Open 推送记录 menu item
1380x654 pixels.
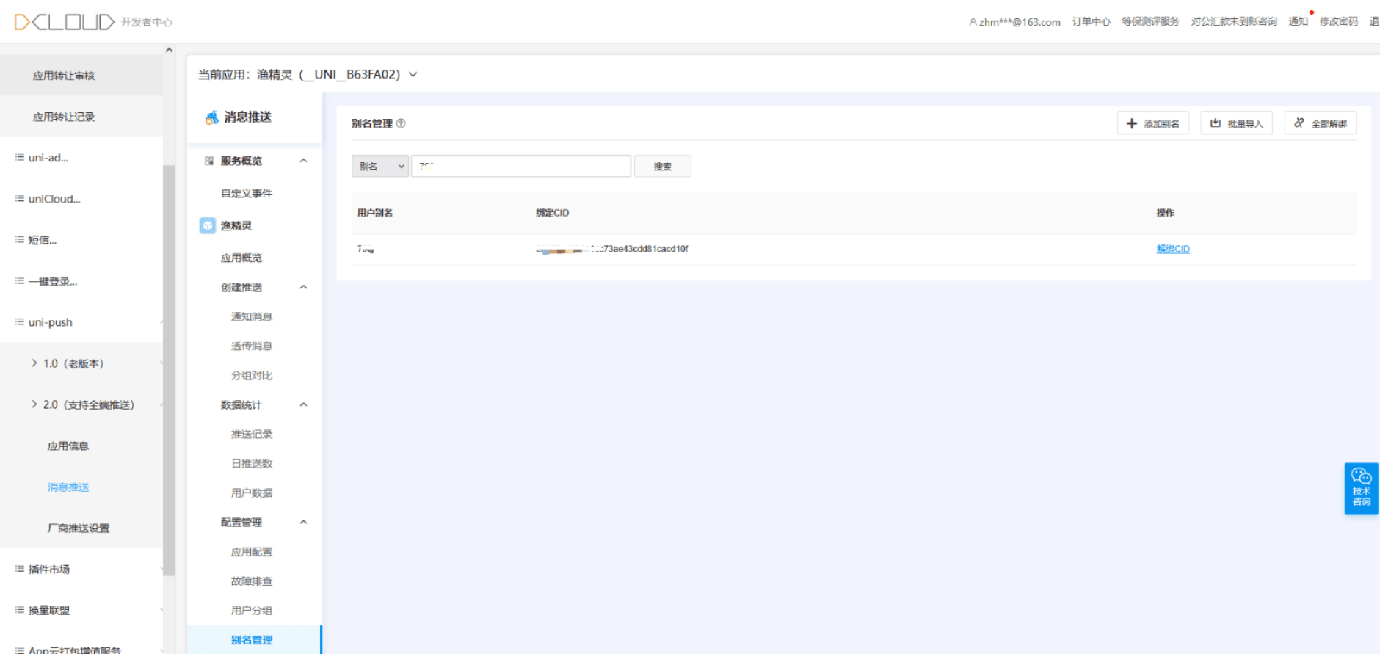coord(252,434)
